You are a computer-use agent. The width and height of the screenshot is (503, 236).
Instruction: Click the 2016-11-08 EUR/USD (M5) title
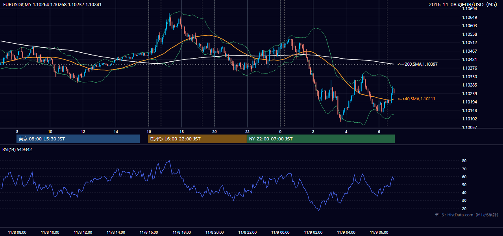point(463,4)
